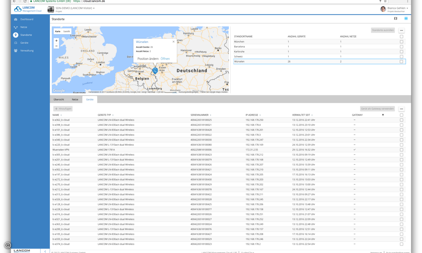Check the Würselen location checkbox
Viewport: 422px width, 253px height.
tap(401, 61)
